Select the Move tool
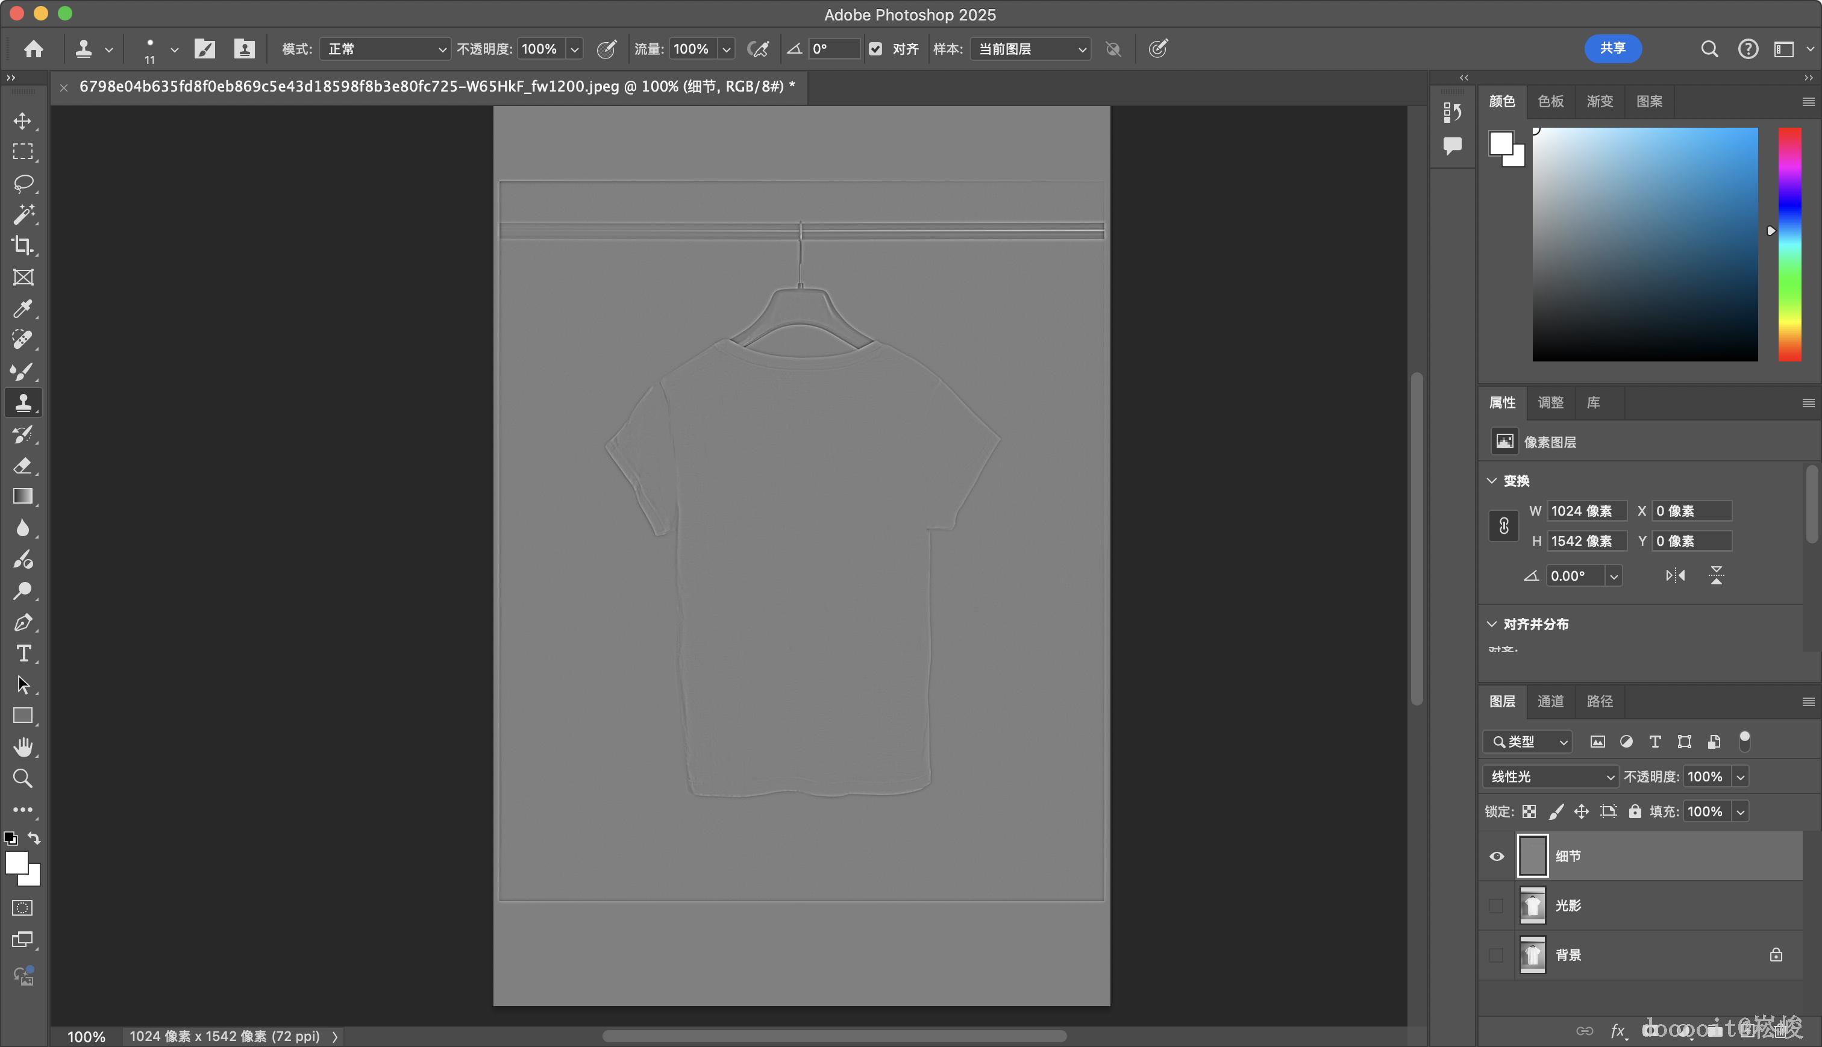The image size is (1822, 1047). click(x=22, y=121)
